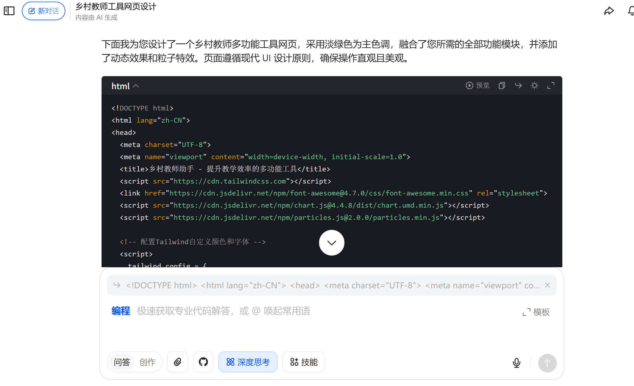Copy code with the copy icon
Image resolution: width=634 pixels, height=386 pixels.
pos(502,86)
